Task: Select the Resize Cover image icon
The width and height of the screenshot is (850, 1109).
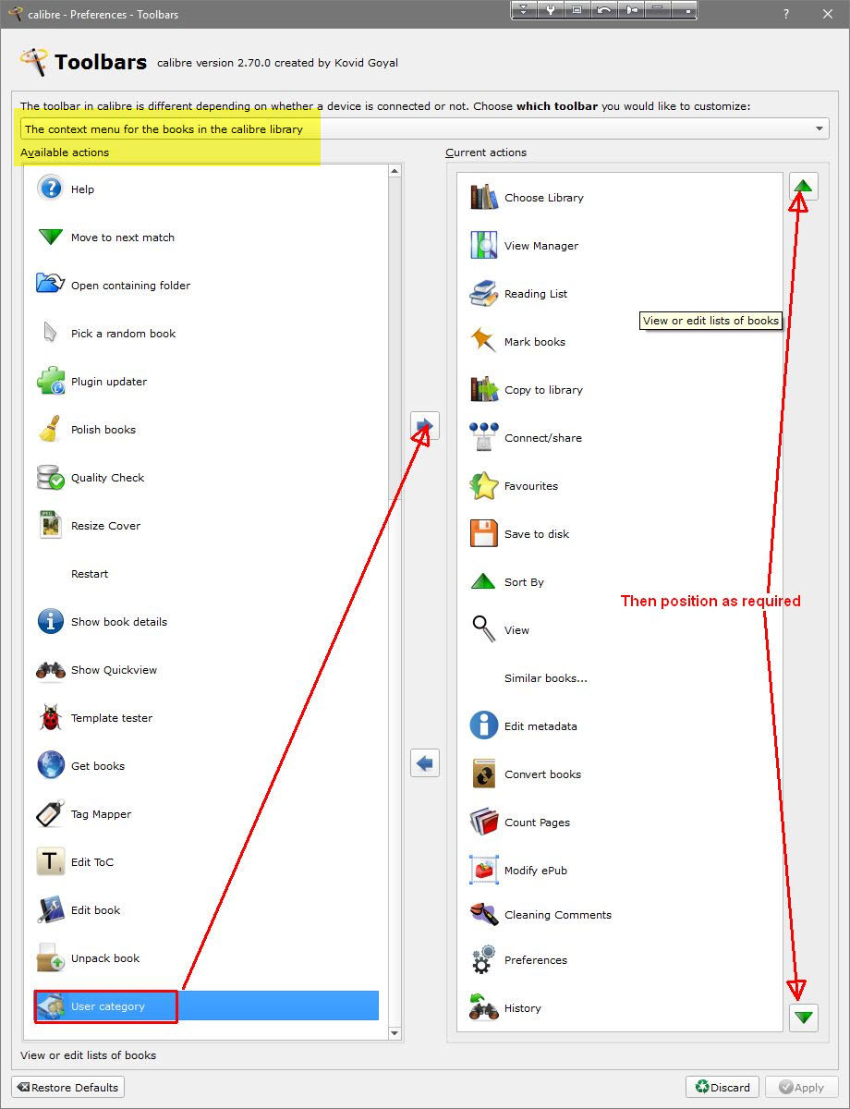Action: click(50, 525)
